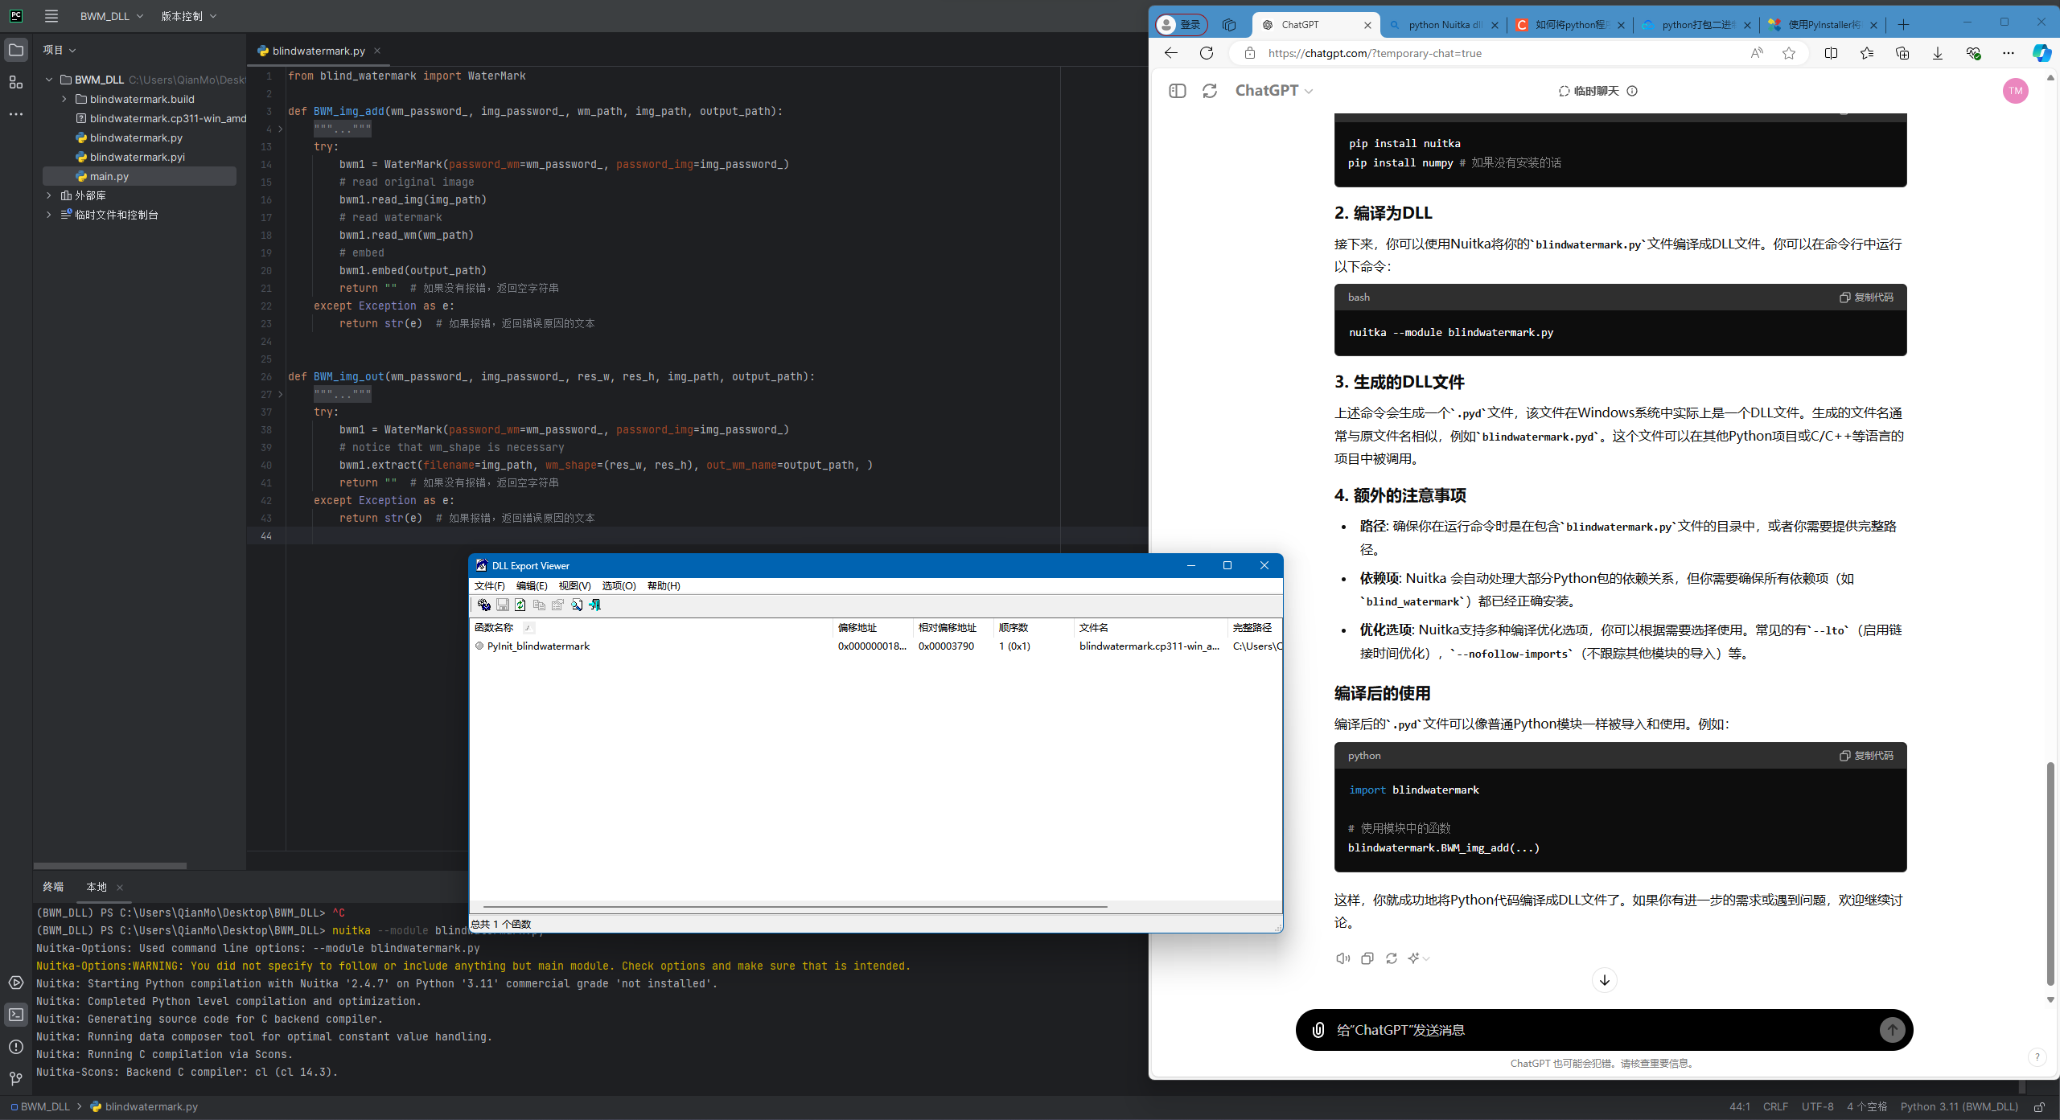2060x1120 pixels.
Task: Open the 帮助(H) menu in DLL Export Viewer
Action: (664, 585)
